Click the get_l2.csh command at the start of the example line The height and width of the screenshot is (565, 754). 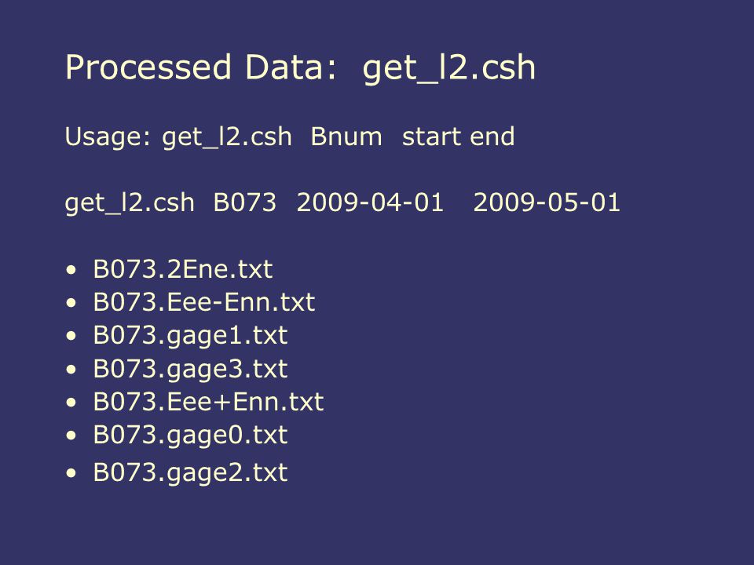130,203
